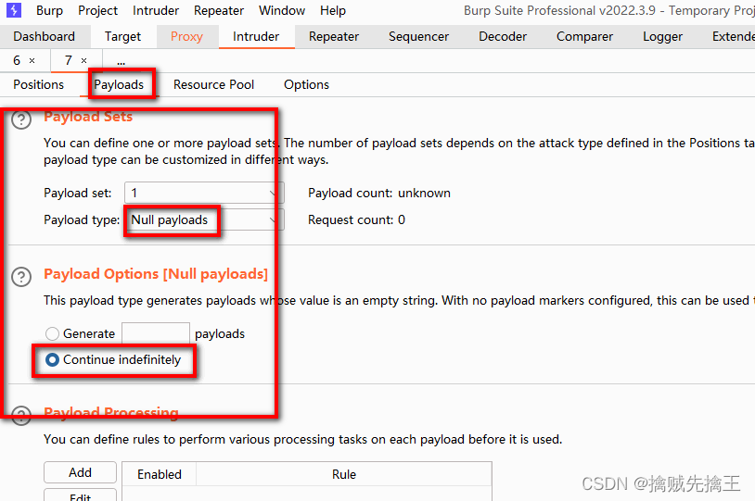Screen dimensions: 755x501
Task: Click the Payload Processing heading
Action: pos(111,412)
